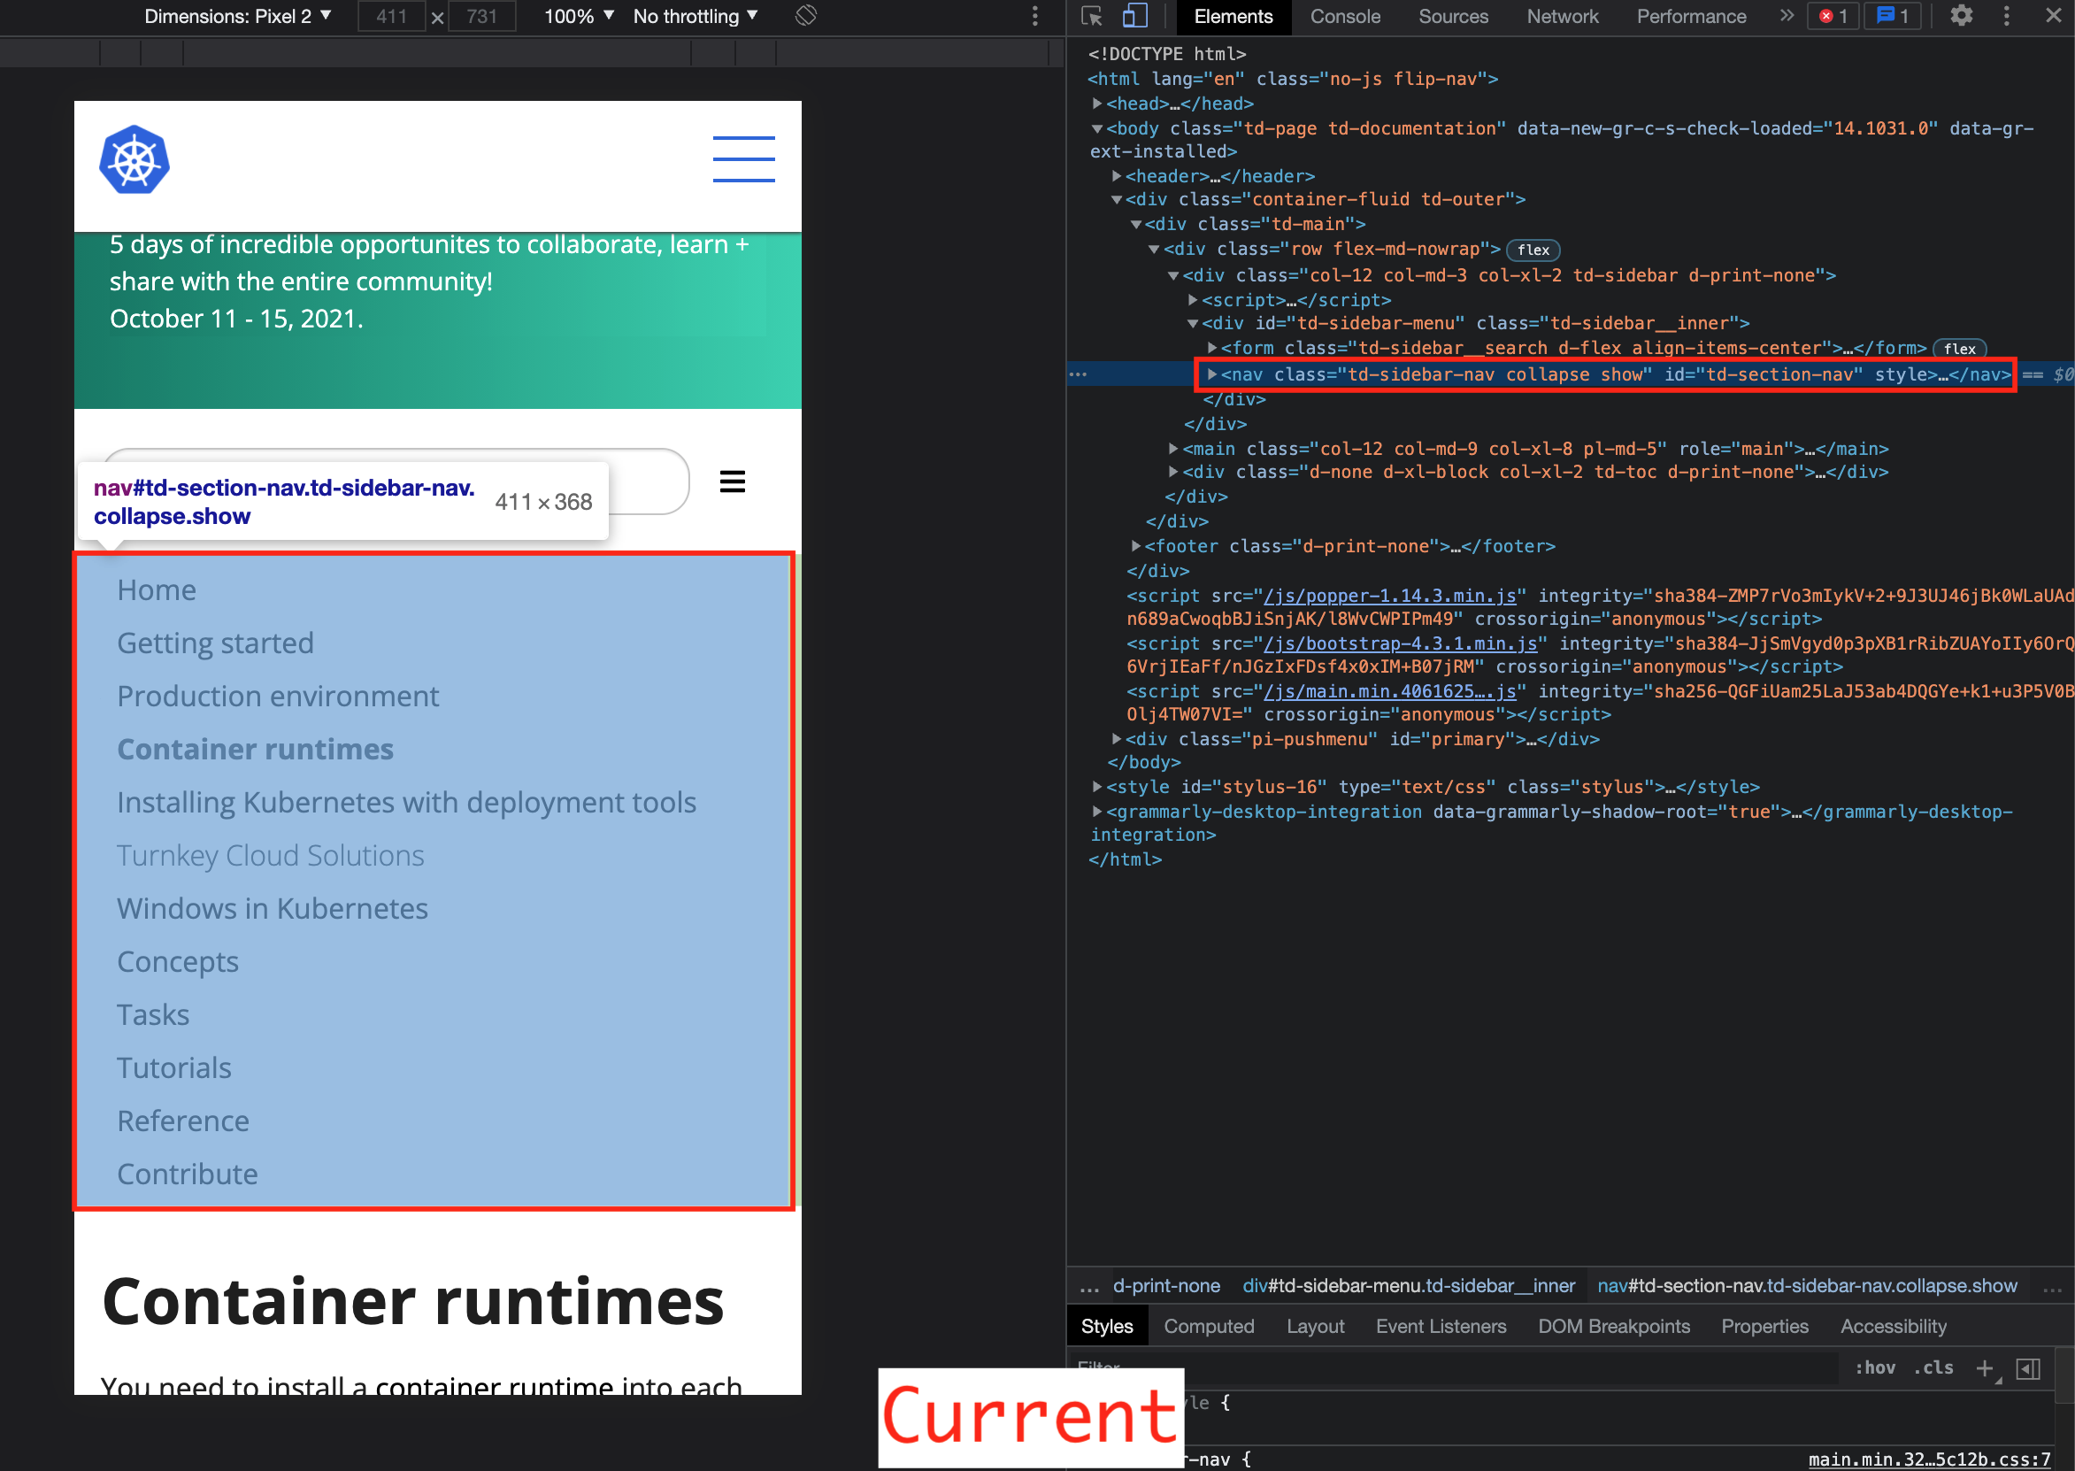Activate the inspect element cursor icon
2075x1471 pixels.
coord(1094,16)
